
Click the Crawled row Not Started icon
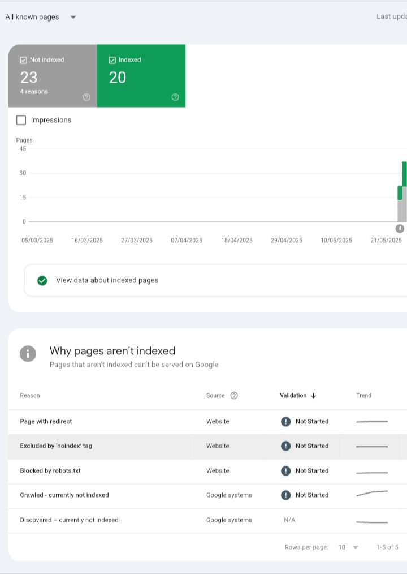click(x=285, y=495)
